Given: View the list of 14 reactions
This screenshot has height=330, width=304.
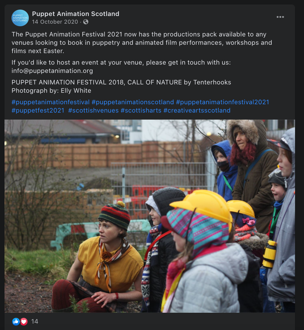Looking at the screenshot, I should (x=35, y=321).
